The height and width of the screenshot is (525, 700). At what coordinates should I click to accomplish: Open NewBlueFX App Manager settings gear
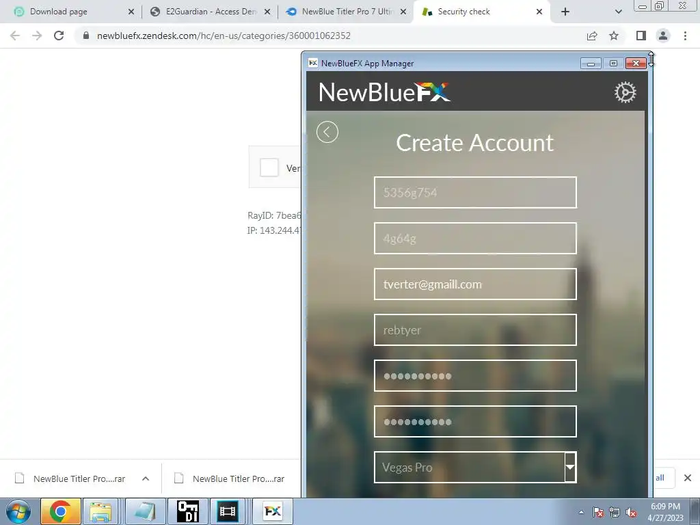click(x=625, y=92)
